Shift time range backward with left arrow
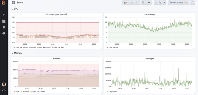198x95 pixels. [155, 3]
